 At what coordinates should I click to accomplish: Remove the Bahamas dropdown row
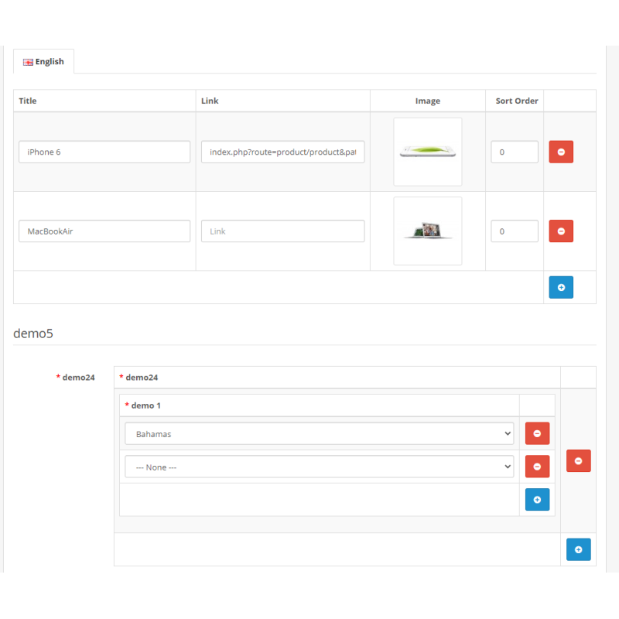coord(537,434)
